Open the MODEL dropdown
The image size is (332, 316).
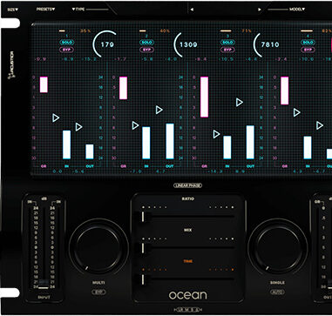[x=297, y=10]
